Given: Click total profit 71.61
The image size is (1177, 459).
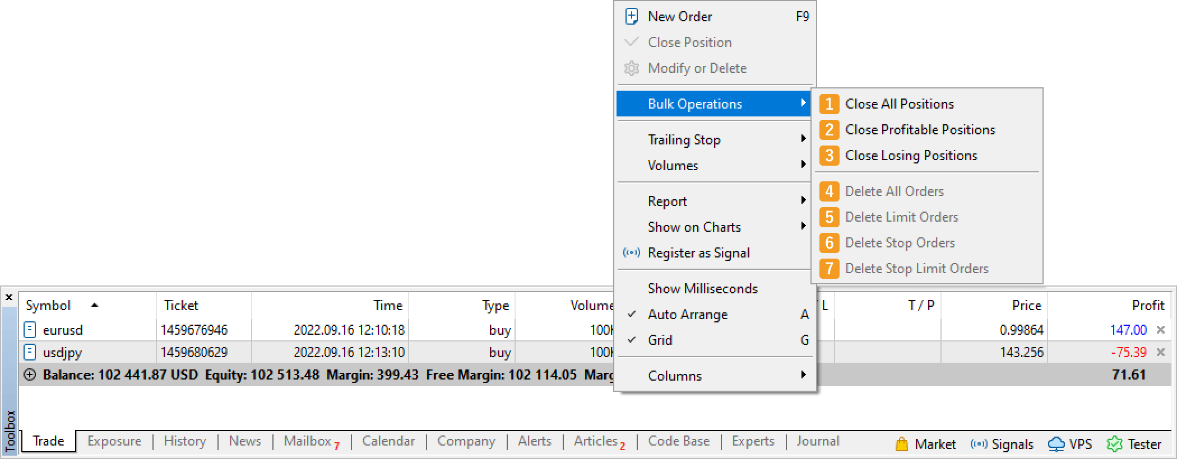Looking at the screenshot, I should pyautogui.click(x=1129, y=374).
